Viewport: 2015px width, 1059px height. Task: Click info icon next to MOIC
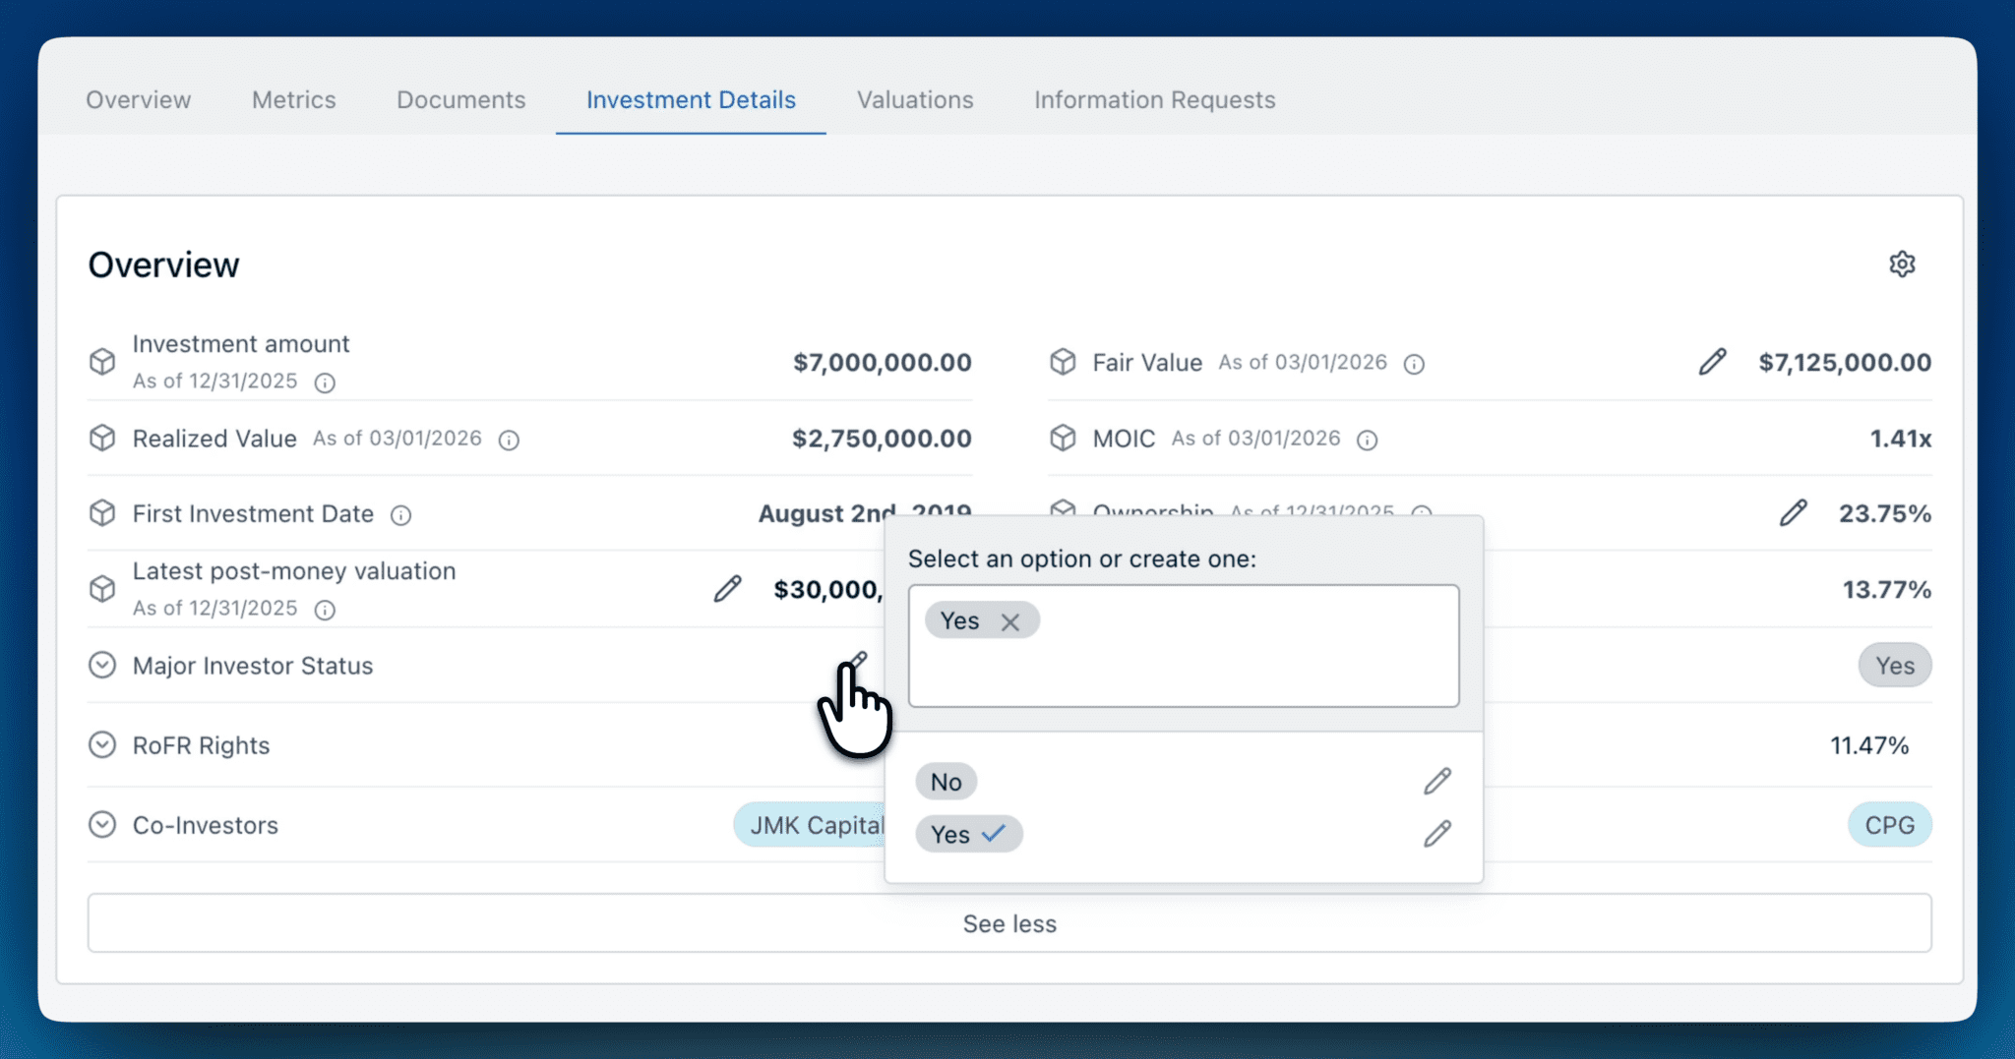1367,441
